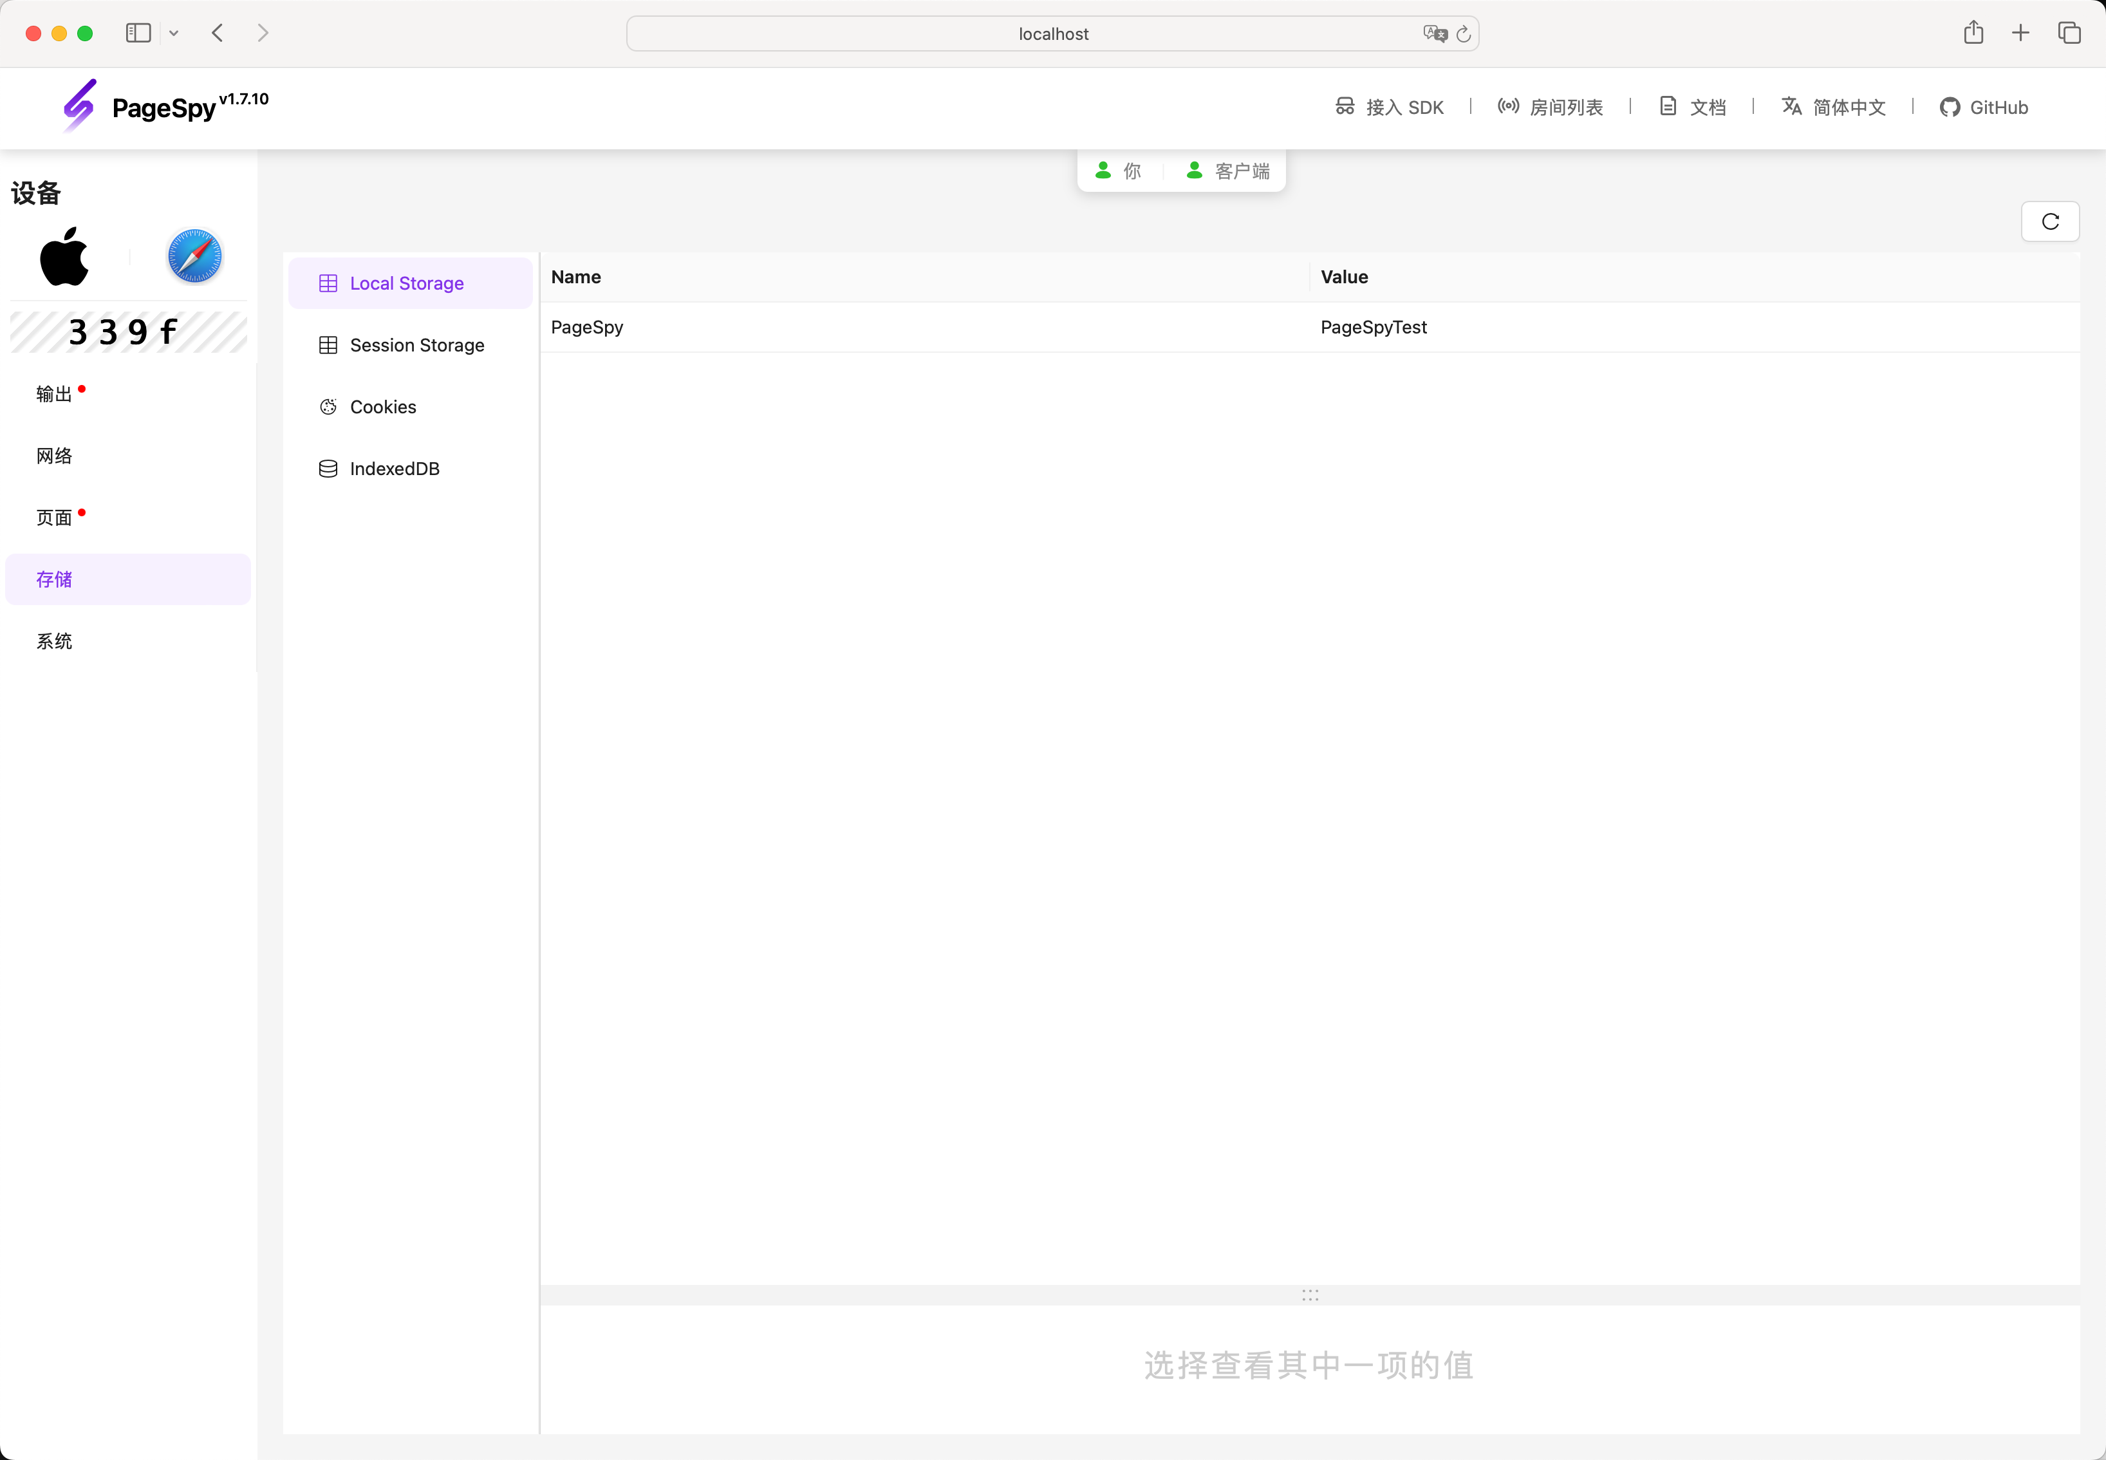The width and height of the screenshot is (2106, 1460).
Task: Click the 339f device ID
Action: (128, 332)
